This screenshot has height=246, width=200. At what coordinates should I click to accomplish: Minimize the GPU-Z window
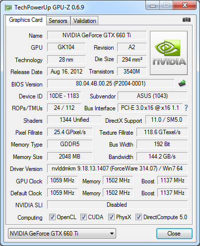point(153,6)
